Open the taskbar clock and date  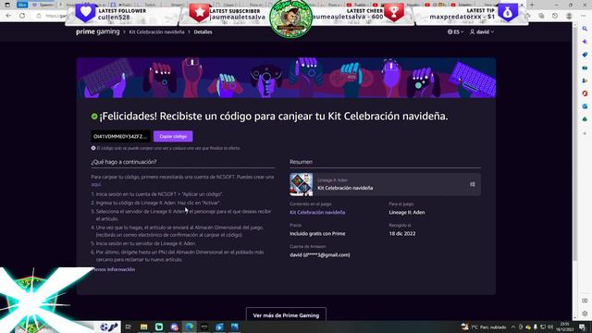point(565,327)
